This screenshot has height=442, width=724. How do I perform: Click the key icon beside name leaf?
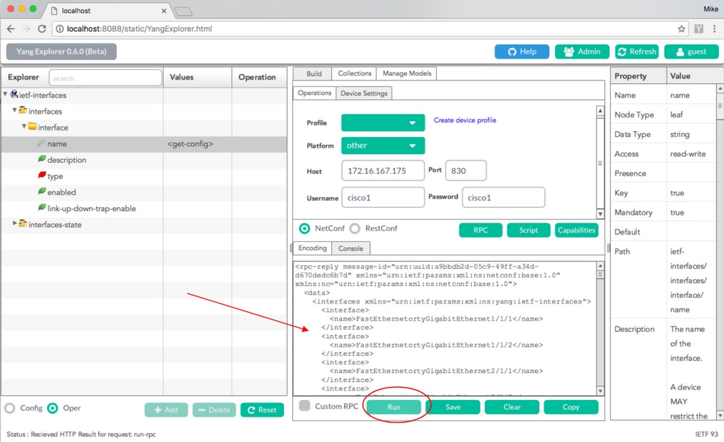(41, 143)
